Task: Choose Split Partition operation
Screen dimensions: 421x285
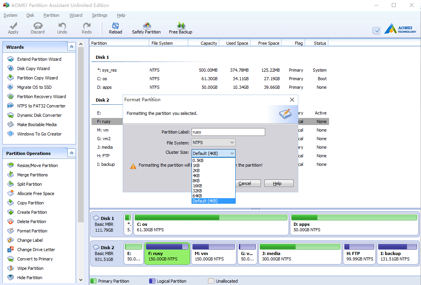Action: pyautogui.click(x=30, y=185)
